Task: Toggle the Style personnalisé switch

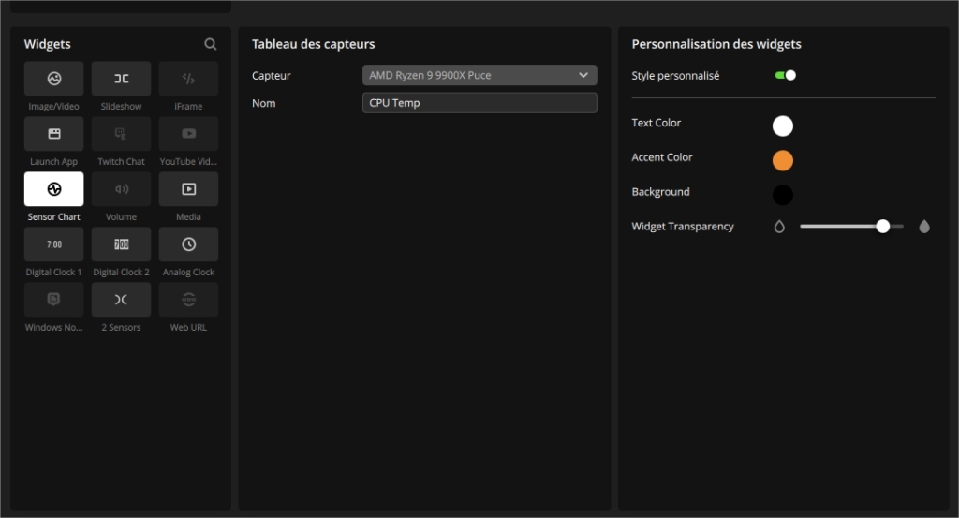Action: (785, 75)
